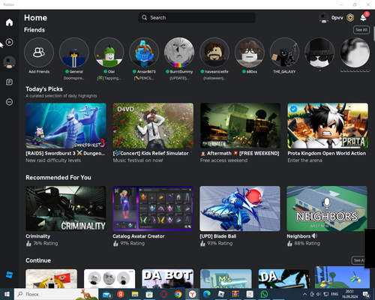Image resolution: width=375 pixels, height=300 pixels.
Task: Click General's Doomspire game status text
Action: [x=74, y=78]
